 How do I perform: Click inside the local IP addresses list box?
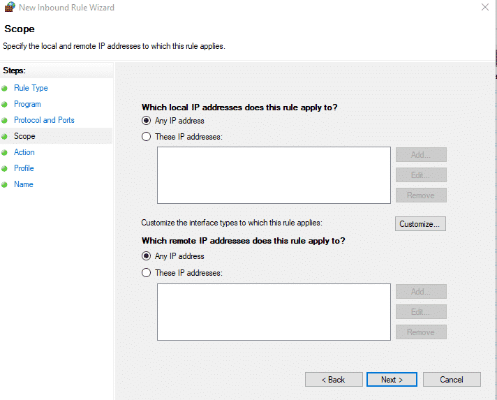(x=273, y=175)
